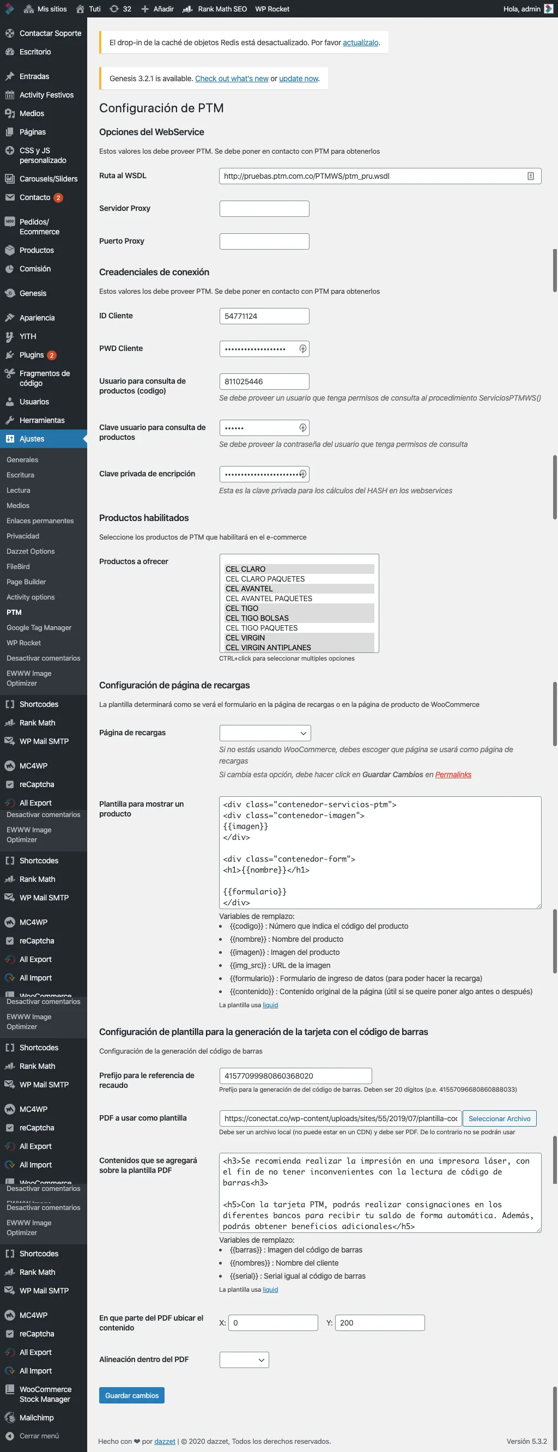Click the actualízalo link for Redis

pyautogui.click(x=361, y=43)
